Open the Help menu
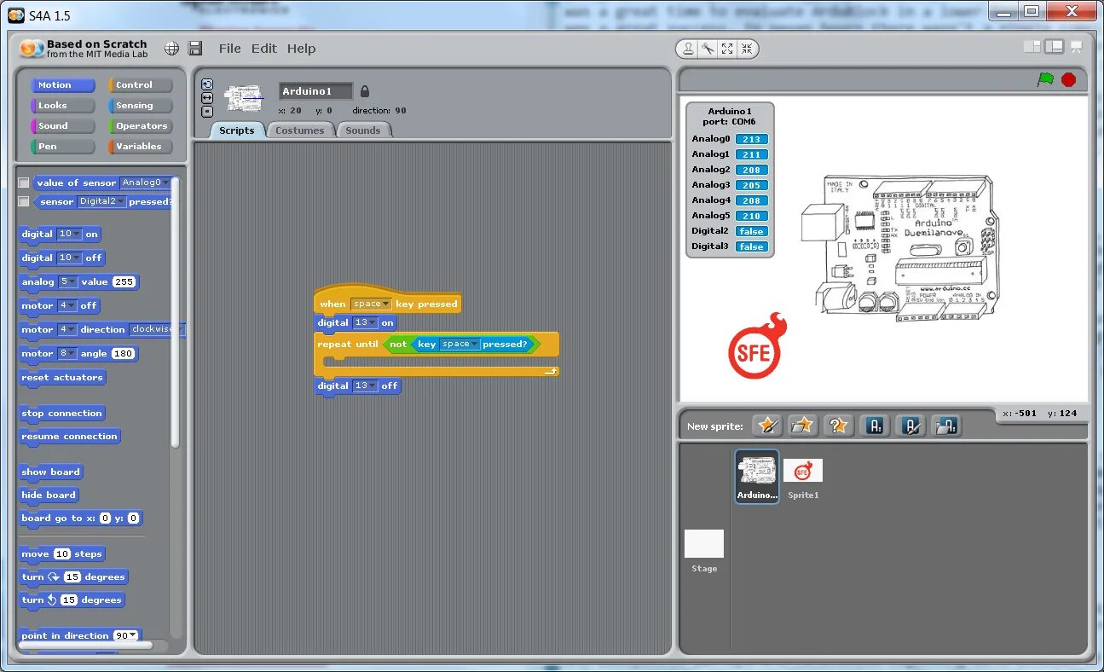 [x=301, y=49]
